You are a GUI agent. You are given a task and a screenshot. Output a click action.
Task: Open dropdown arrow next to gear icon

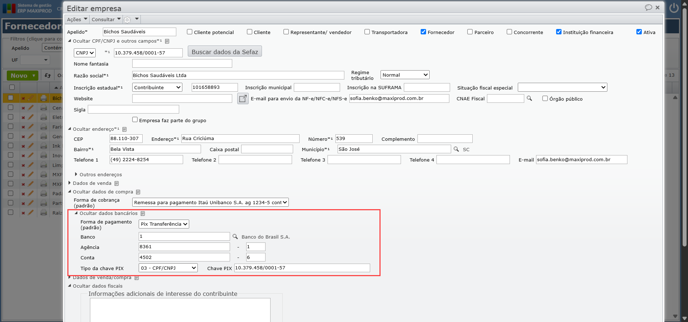tap(137, 19)
